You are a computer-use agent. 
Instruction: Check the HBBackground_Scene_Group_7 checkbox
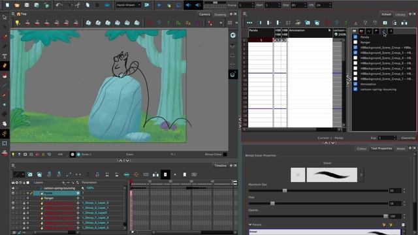tap(355, 68)
